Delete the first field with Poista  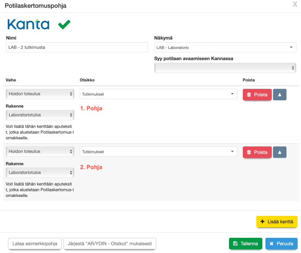(257, 94)
